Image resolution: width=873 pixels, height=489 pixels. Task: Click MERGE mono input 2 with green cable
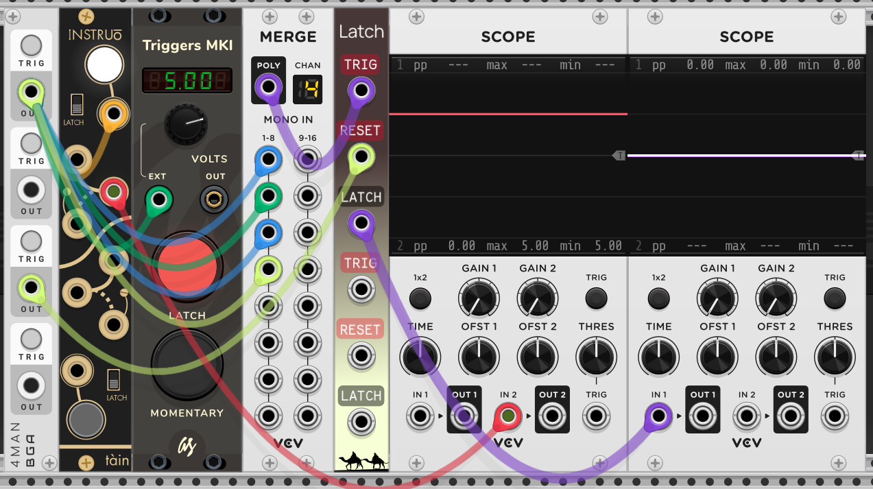pos(268,198)
